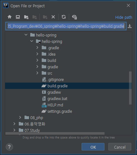Click the gradlew shell script icon
The image size is (137, 155).
(44, 92)
